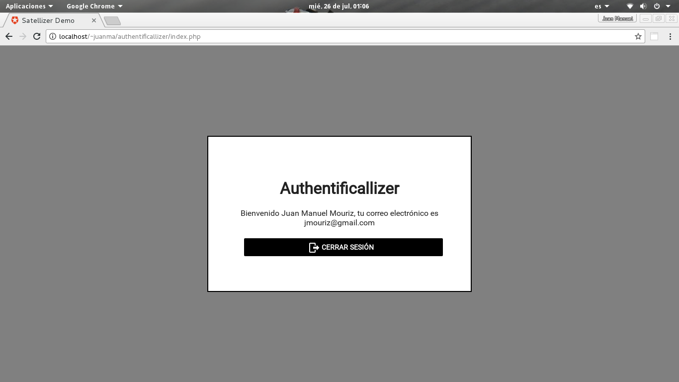Open the volume speaker indicator
The width and height of the screenshot is (679, 382).
coord(643,6)
